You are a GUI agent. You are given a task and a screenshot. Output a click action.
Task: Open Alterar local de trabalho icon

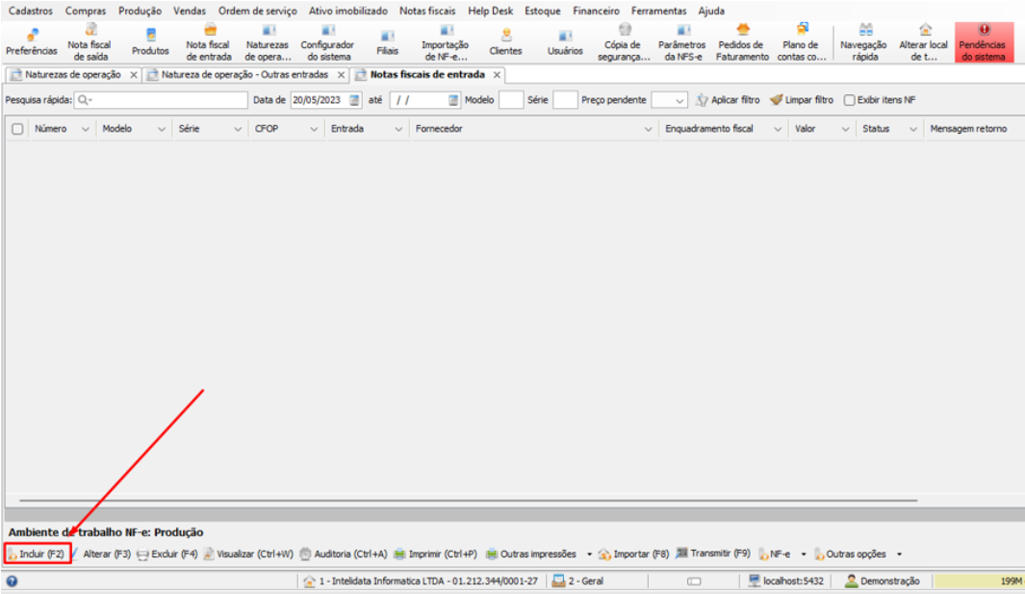point(924,41)
